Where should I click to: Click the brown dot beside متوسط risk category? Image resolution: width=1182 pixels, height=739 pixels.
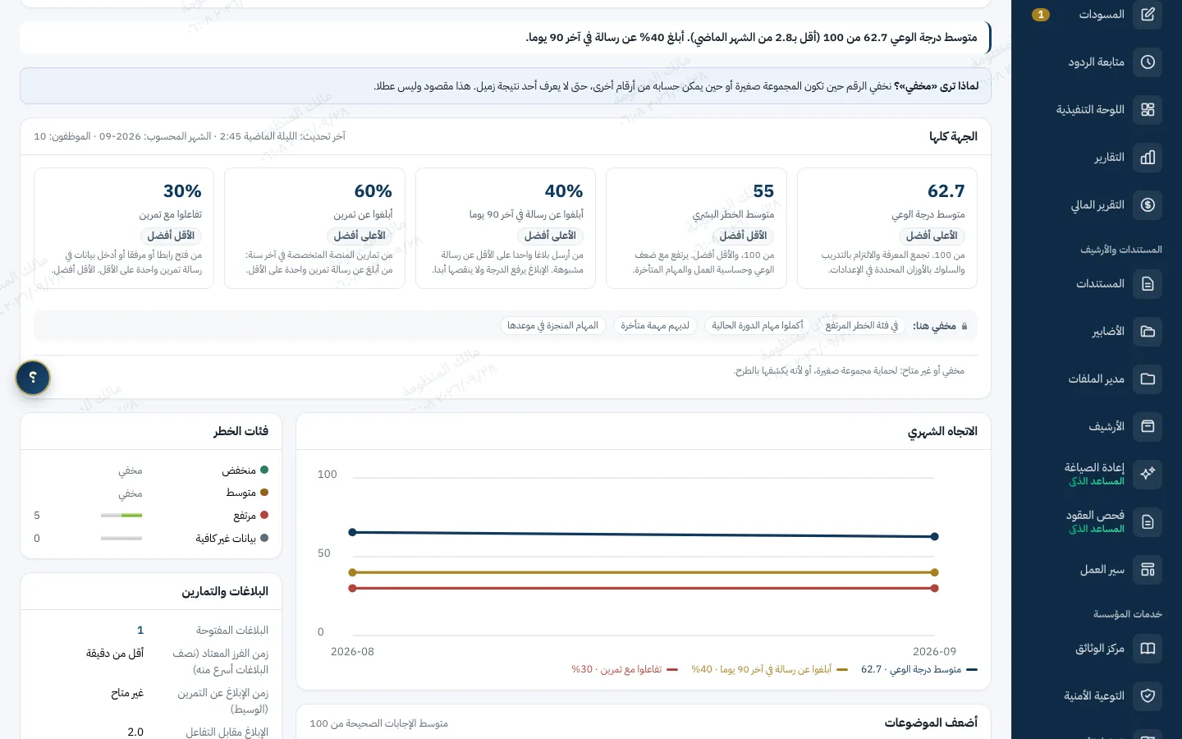coord(264,493)
